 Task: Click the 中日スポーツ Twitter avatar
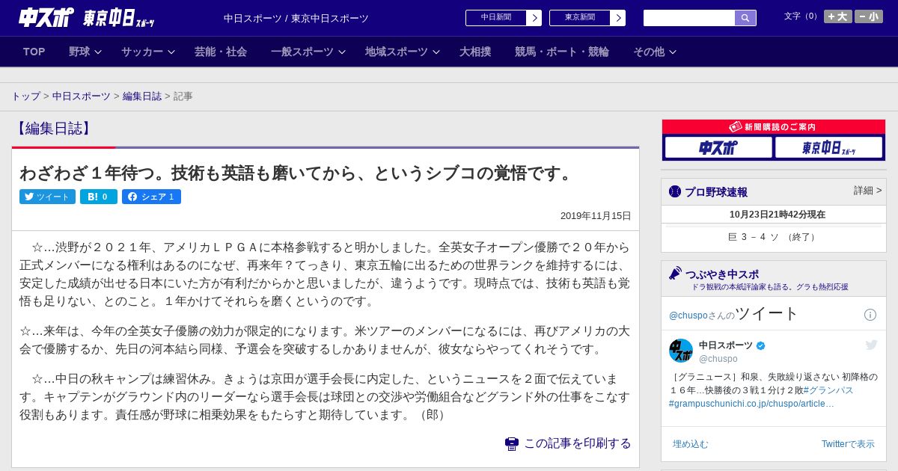[681, 351]
